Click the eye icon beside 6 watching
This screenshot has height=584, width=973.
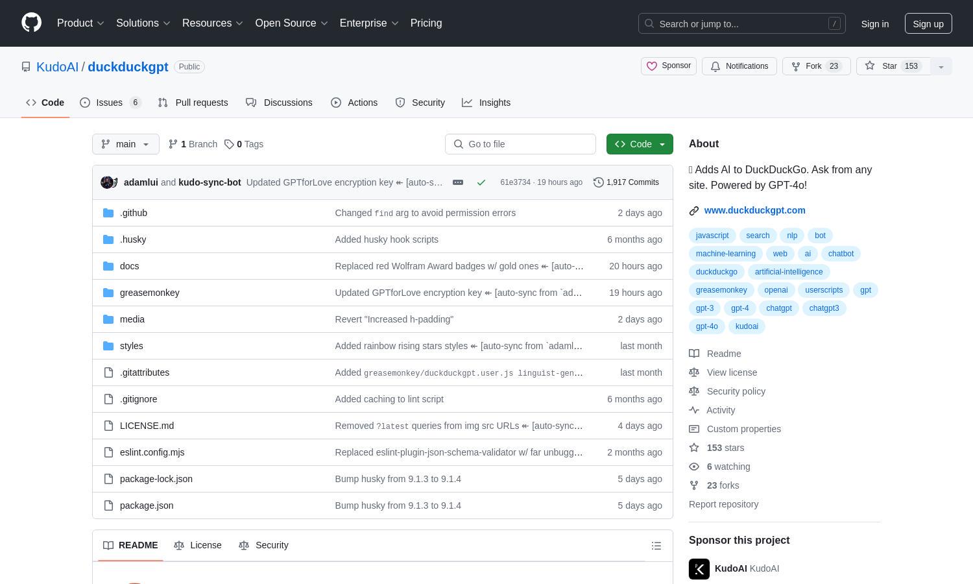pyautogui.click(x=694, y=467)
